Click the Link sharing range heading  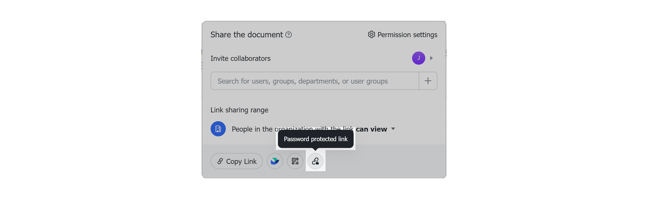[x=239, y=110]
